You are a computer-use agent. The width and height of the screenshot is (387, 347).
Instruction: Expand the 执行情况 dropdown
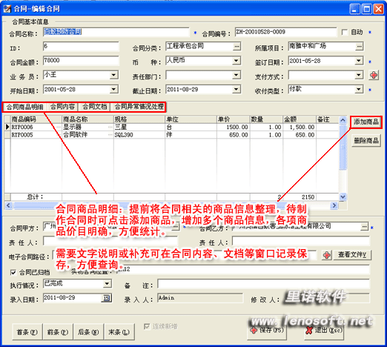(107, 284)
